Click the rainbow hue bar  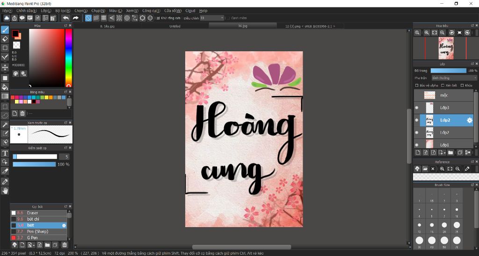(68, 58)
